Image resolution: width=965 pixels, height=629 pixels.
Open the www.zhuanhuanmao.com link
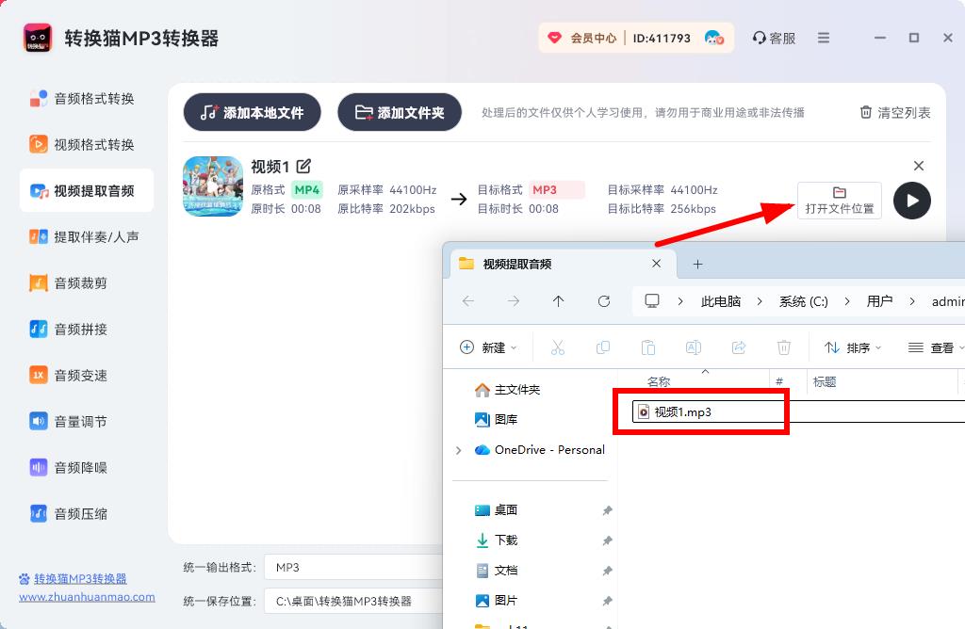(87, 597)
